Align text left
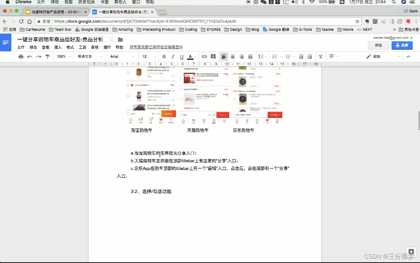 click(x=224, y=56)
